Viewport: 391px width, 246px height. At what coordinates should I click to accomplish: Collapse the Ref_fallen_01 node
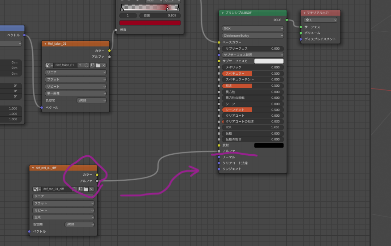pyautogui.click(x=45, y=44)
